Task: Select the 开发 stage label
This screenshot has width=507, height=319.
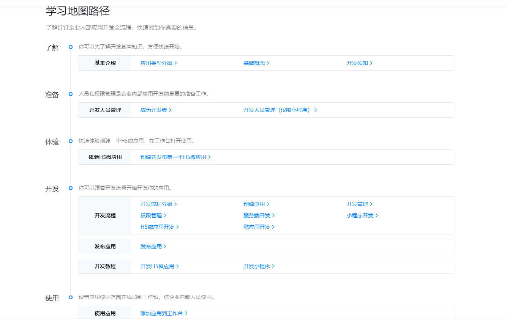Action: coord(52,189)
